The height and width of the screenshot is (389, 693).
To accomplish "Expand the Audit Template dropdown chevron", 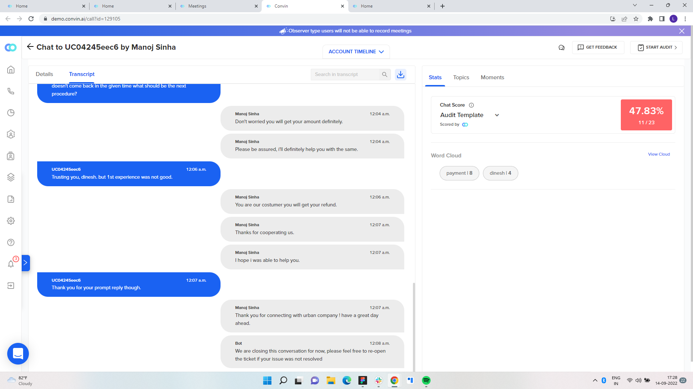I will coord(497,115).
